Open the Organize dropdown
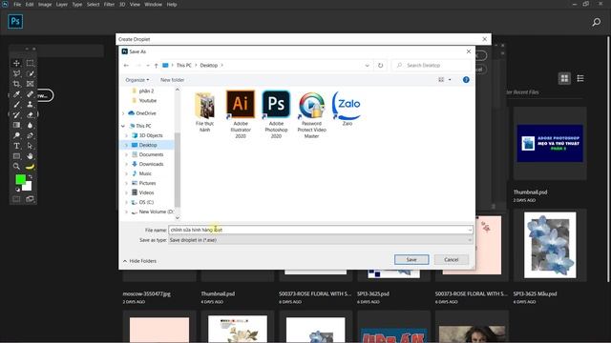 pos(137,80)
